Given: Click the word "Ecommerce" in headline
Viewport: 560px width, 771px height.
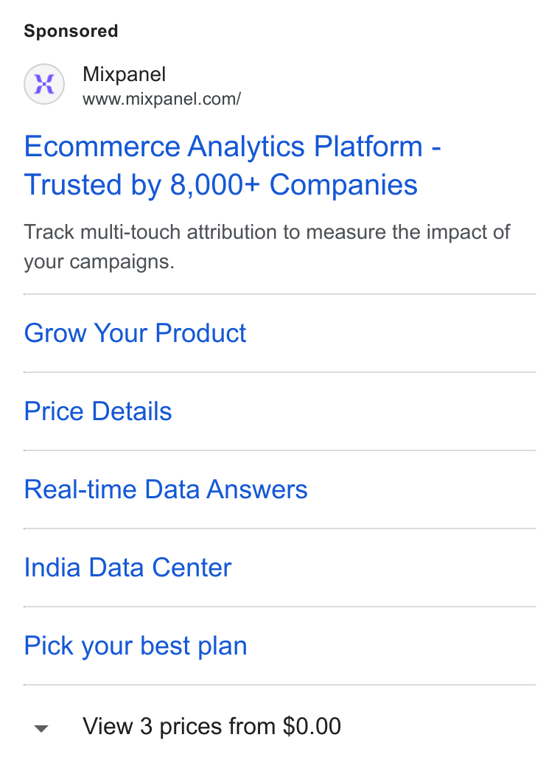Looking at the screenshot, I should pos(102,147).
